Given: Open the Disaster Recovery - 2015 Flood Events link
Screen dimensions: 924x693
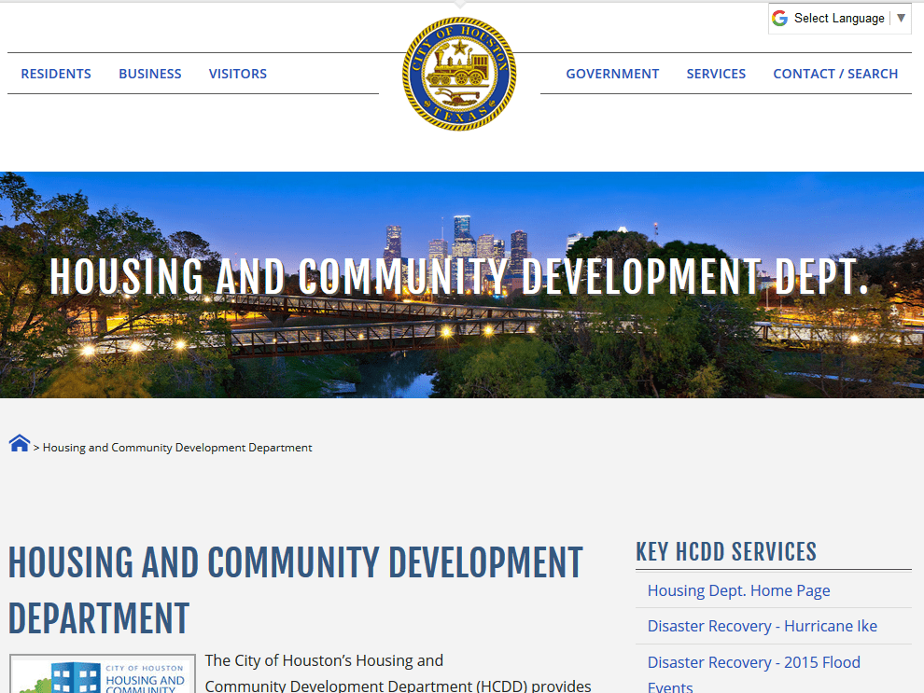Looking at the screenshot, I should coord(753,662).
